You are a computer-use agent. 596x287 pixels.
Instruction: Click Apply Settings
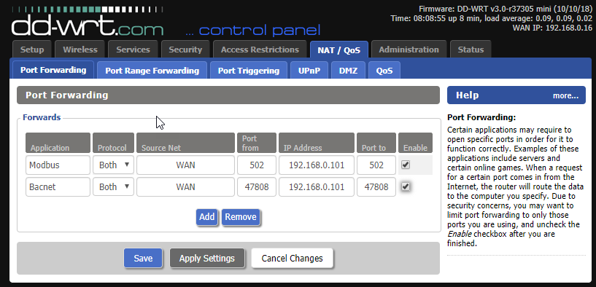(x=206, y=258)
